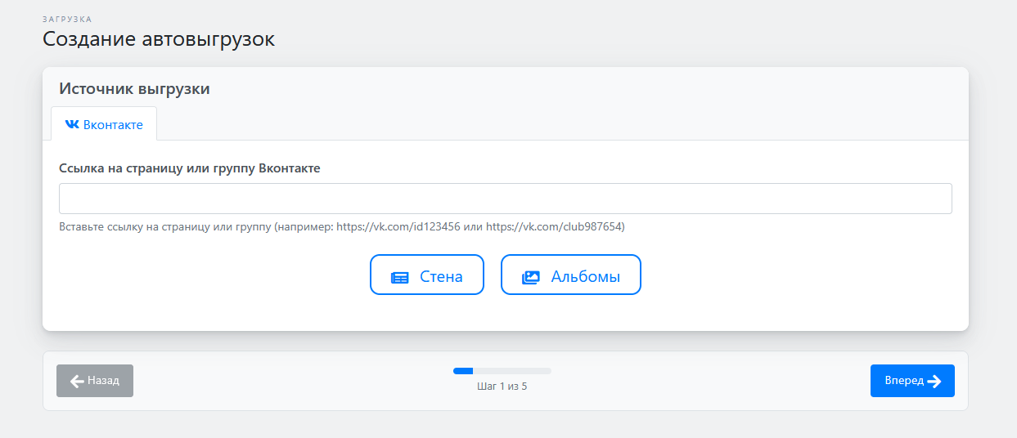Click the newspaper icon on Стена button
The width and height of the screenshot is (1017, 438).
tap(399, 277)
